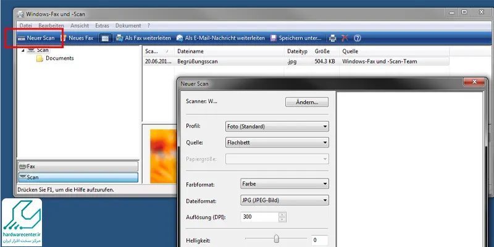Sort by Dateityp column header
Viewport: 494px width, 247px height.
(298, 51)
